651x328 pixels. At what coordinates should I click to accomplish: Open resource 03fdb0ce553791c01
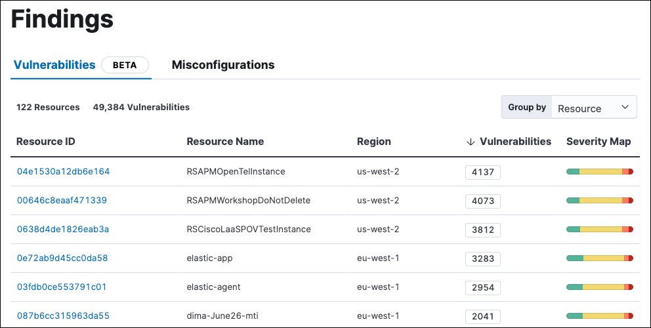tap(62, 287)
